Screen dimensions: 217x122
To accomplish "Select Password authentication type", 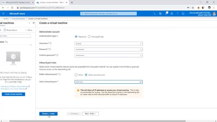I will pos(76,37).
